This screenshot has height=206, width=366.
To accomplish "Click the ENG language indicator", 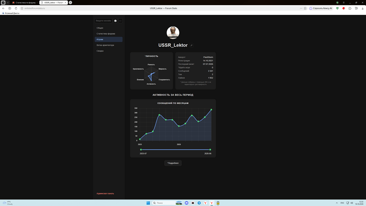I will tap(342, 203).
